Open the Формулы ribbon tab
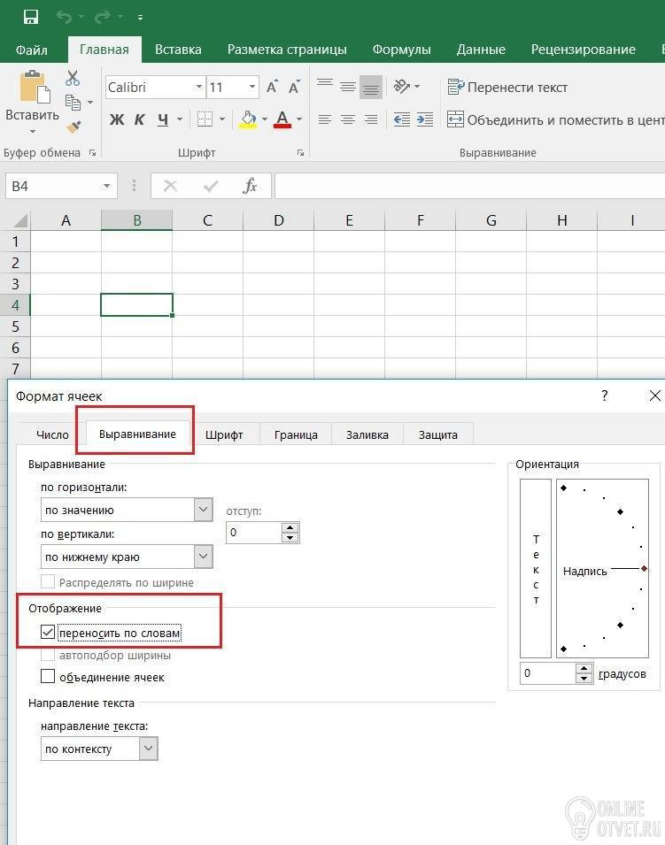 (401, 50)
